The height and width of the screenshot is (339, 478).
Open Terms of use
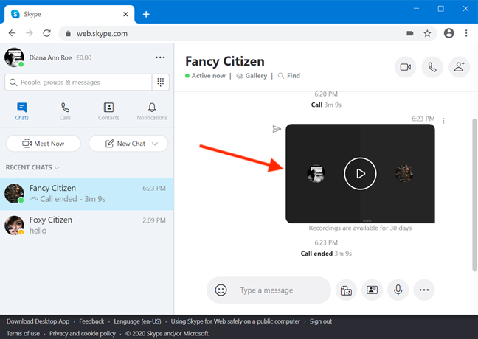23,334
